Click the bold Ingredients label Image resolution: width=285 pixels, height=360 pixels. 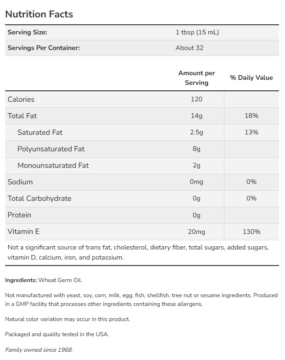(21, 280)
